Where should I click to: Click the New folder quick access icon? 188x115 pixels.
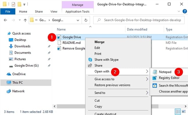[19, 4]
